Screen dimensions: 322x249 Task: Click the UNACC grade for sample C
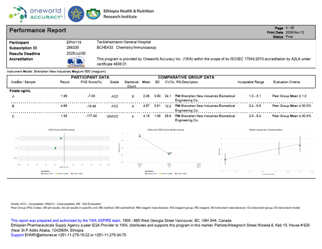point(112,116)
